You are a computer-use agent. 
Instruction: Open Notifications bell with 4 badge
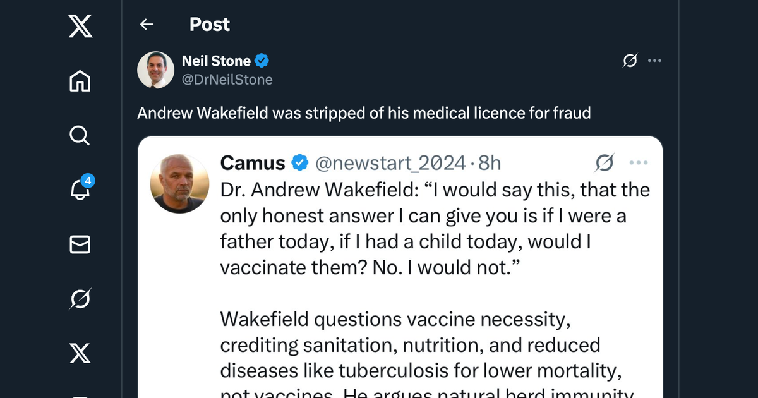tap(80, 189)
